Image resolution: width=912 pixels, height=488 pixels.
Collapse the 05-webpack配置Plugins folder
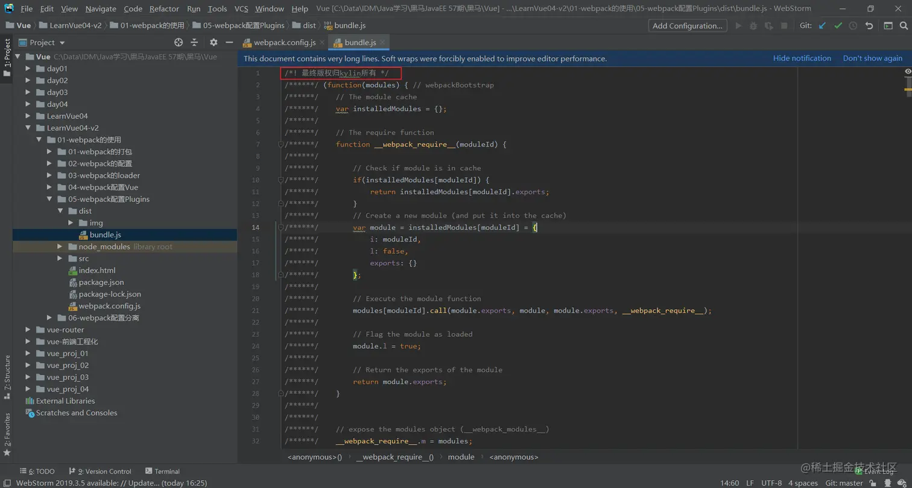pos(49,199)
